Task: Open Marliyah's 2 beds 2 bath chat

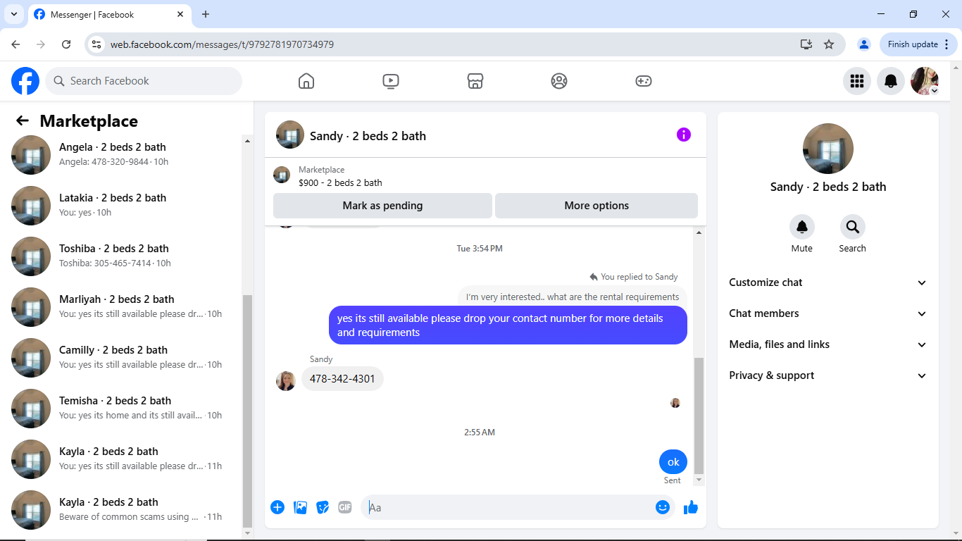Action: 121,306
